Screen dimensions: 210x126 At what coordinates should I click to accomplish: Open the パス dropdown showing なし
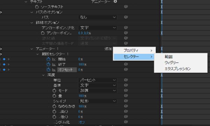[98, 17]
